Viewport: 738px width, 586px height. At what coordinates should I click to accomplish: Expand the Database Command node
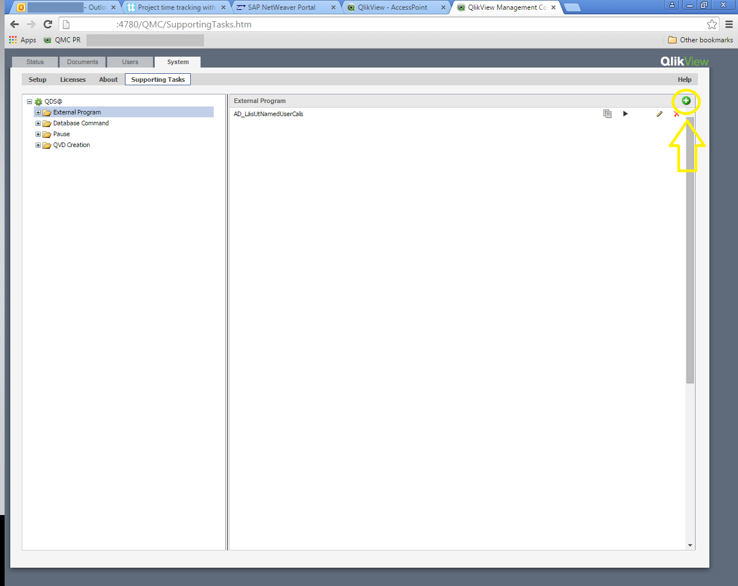(x=38, y=123)
